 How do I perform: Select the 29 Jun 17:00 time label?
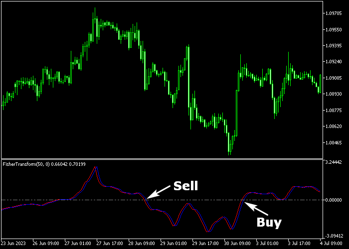point(205,243)
